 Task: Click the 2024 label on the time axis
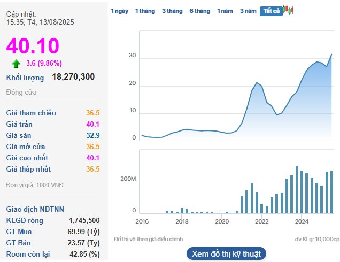(302, 221)
